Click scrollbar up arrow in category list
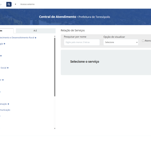This screenshot has height=151, width=151. 55,36
